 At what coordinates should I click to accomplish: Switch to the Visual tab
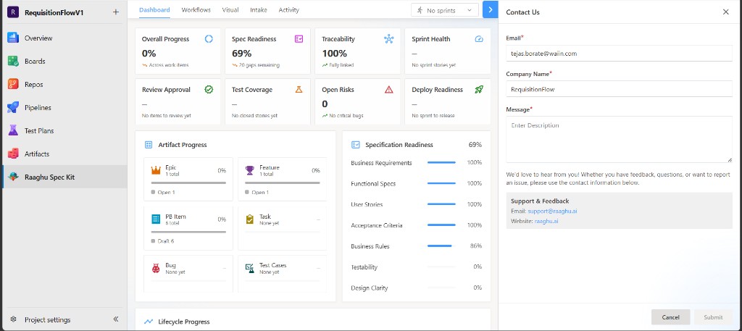pos(230,10)
